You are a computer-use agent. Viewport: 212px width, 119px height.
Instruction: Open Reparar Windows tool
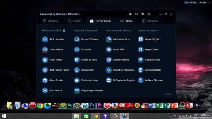pyautogui.click(x=86, y=39)
